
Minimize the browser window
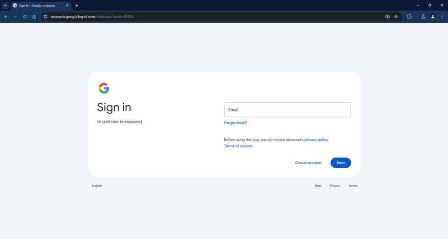coord(418,5)
